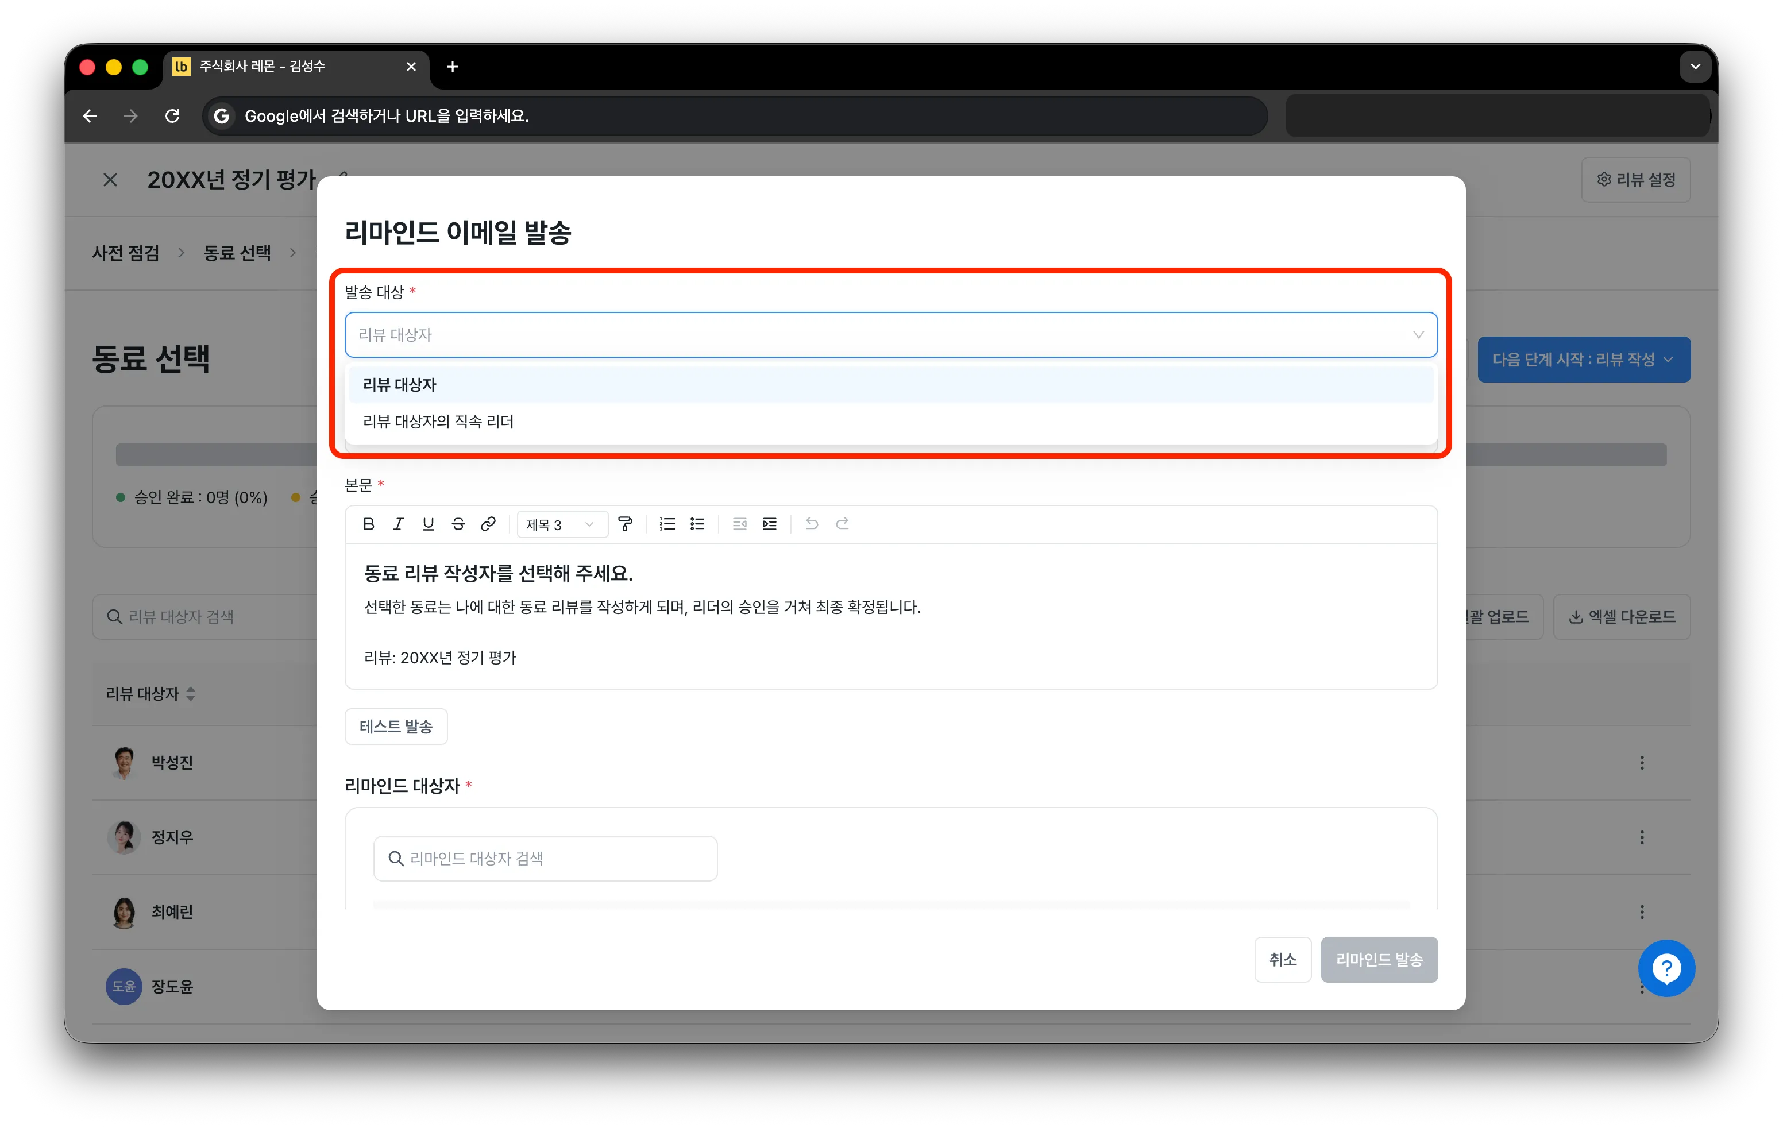Select the 리뷰 대상자 option
Viewport: 1783px width, 1128px height.
891,385
